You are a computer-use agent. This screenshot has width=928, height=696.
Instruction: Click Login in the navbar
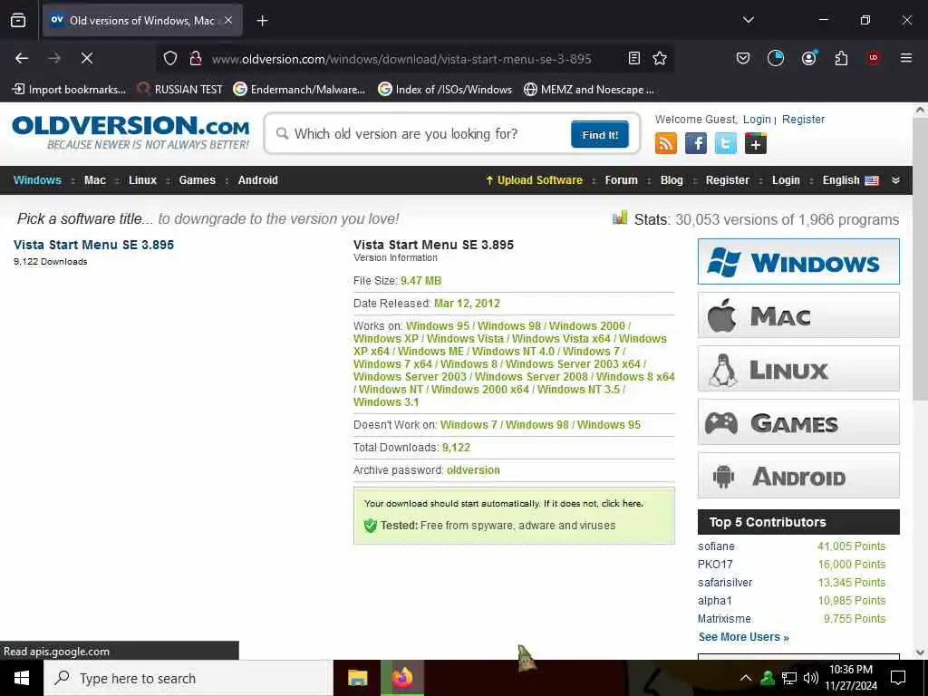tap(786, 180)
